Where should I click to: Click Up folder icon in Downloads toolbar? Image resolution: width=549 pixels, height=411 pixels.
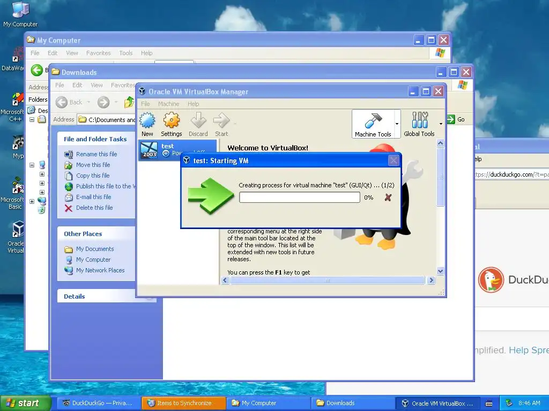click(x=129, y=102)
